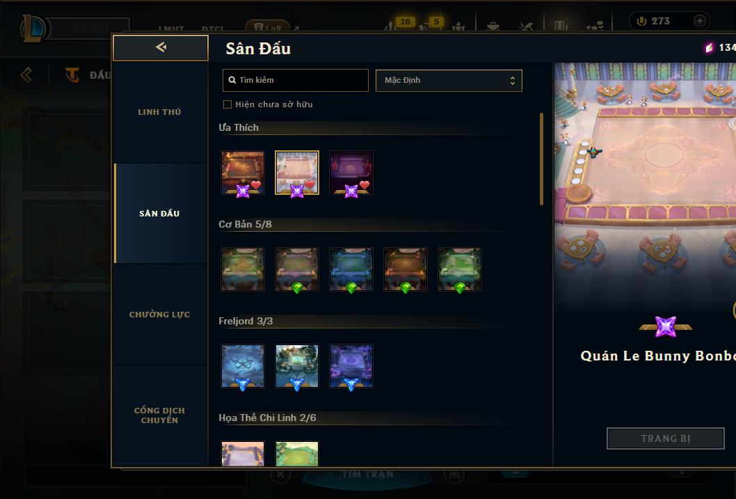Click the Trang Bị equip button
This screenshot has height=499, width=736.
pos(666,438)
